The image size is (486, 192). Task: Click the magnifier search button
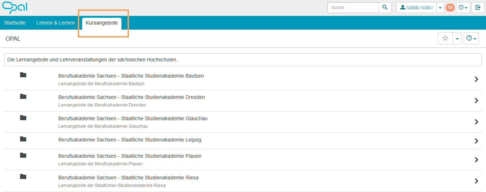click(385, 8)
